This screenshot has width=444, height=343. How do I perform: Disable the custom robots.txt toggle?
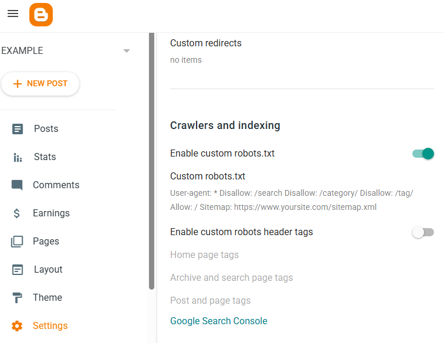[x=423, y=154]
